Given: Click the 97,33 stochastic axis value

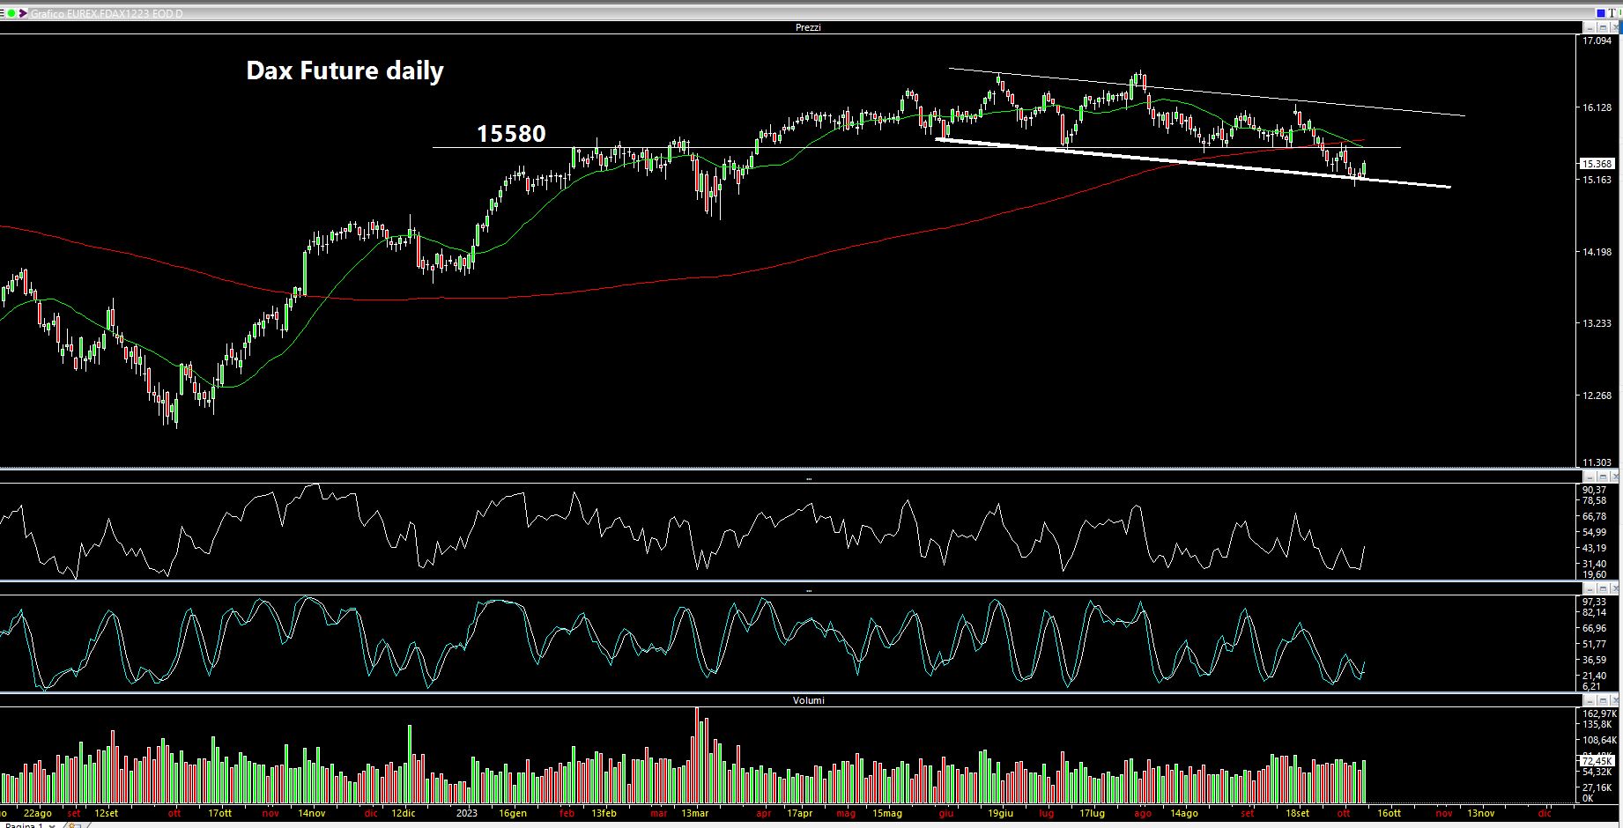Looking at the screenshot, I should 1594,602.
